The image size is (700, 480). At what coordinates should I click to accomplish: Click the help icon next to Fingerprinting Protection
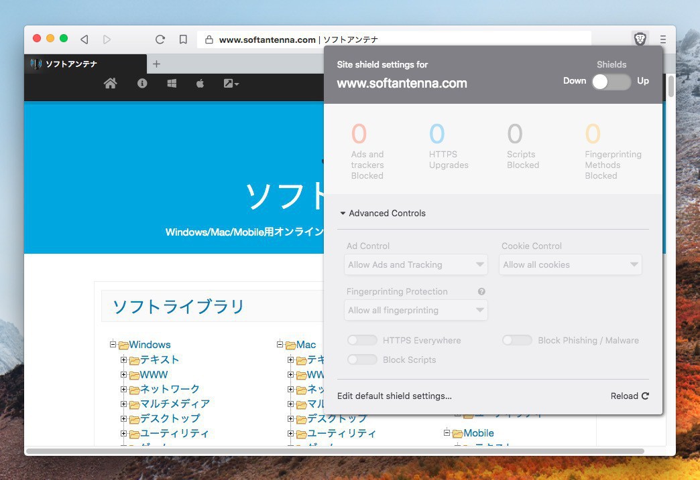481,291
